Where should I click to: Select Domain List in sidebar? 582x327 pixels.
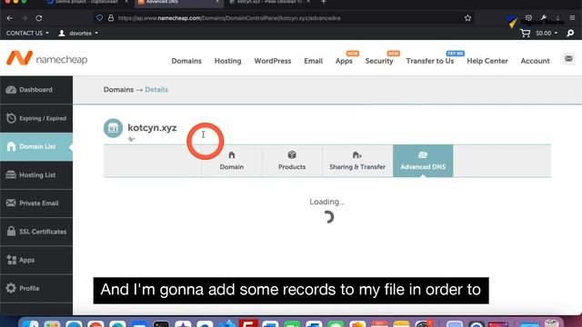pos(36,147)
